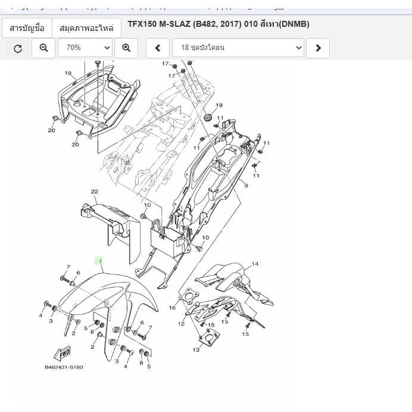Select part number 9 label
This screenshot has width=412, height=412.
click(x=246, y=186)
